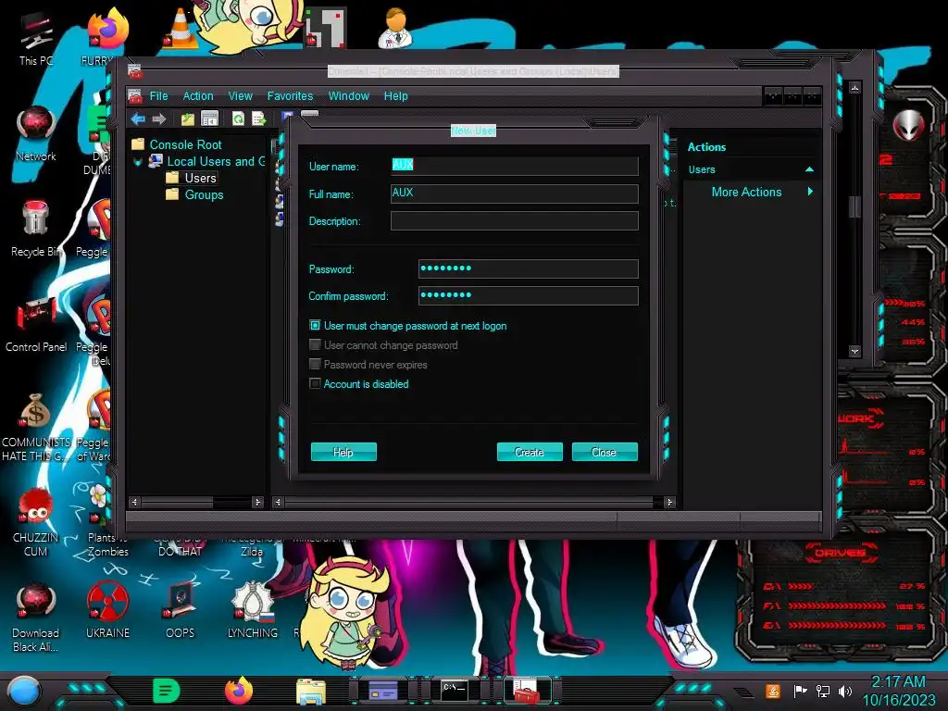This screenshot has width=948, height=711.
Task: Click the Alienware head gadget icon
Action: point(909,125)
